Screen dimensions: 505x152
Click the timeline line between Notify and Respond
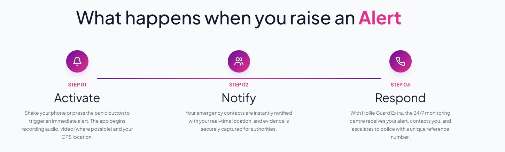point(316,78)
